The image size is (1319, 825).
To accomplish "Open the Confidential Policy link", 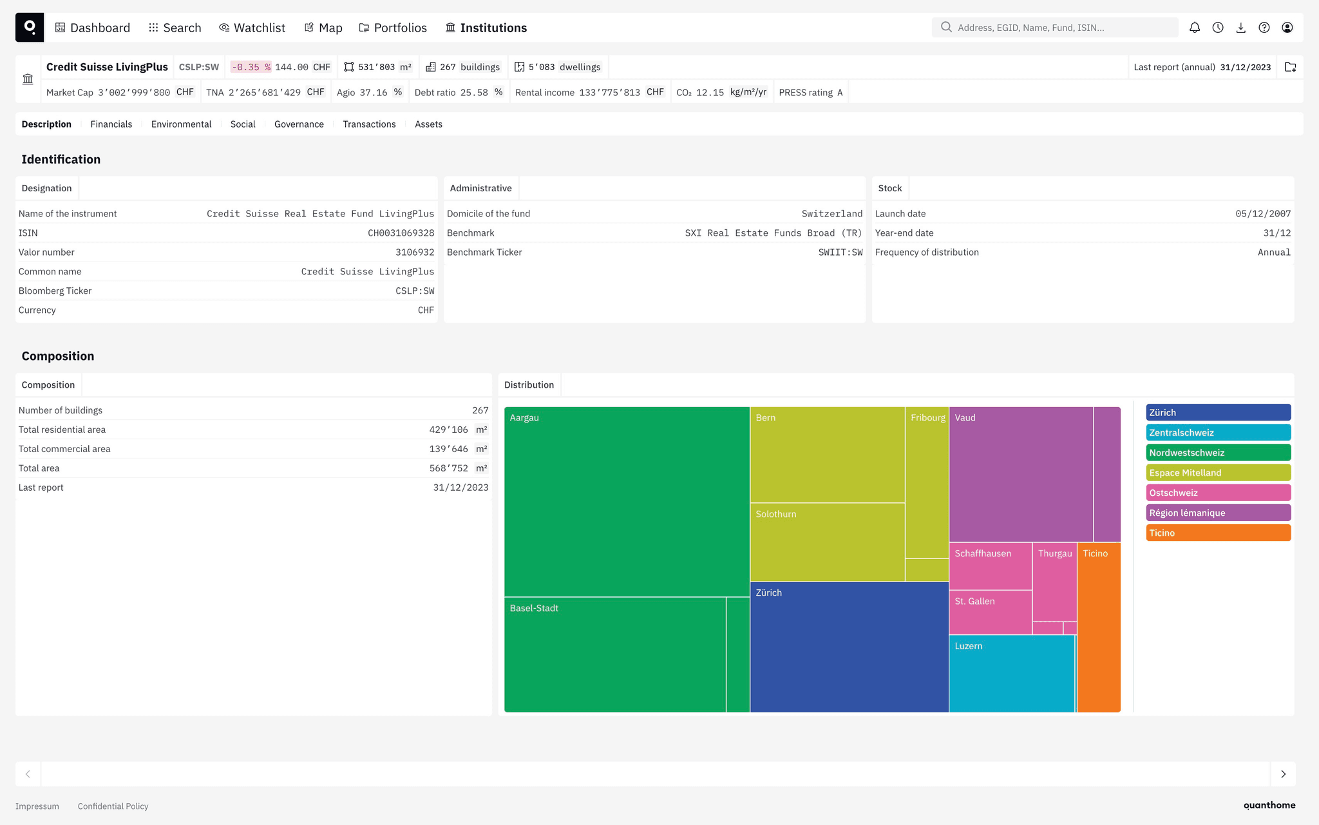I will 113,806.
